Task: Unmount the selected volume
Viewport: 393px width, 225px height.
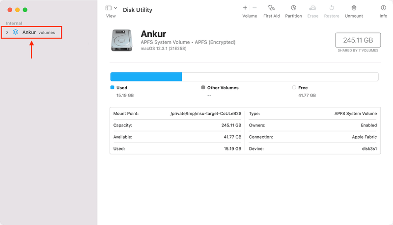Action: tap(354, 12)
